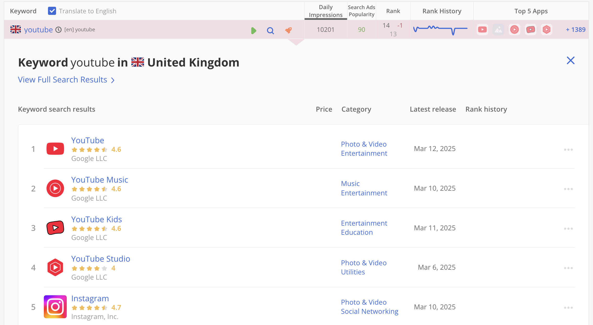Open the first YouTube icon in Top 5 Apps
The image size is (593, 325).
point(482,29)
